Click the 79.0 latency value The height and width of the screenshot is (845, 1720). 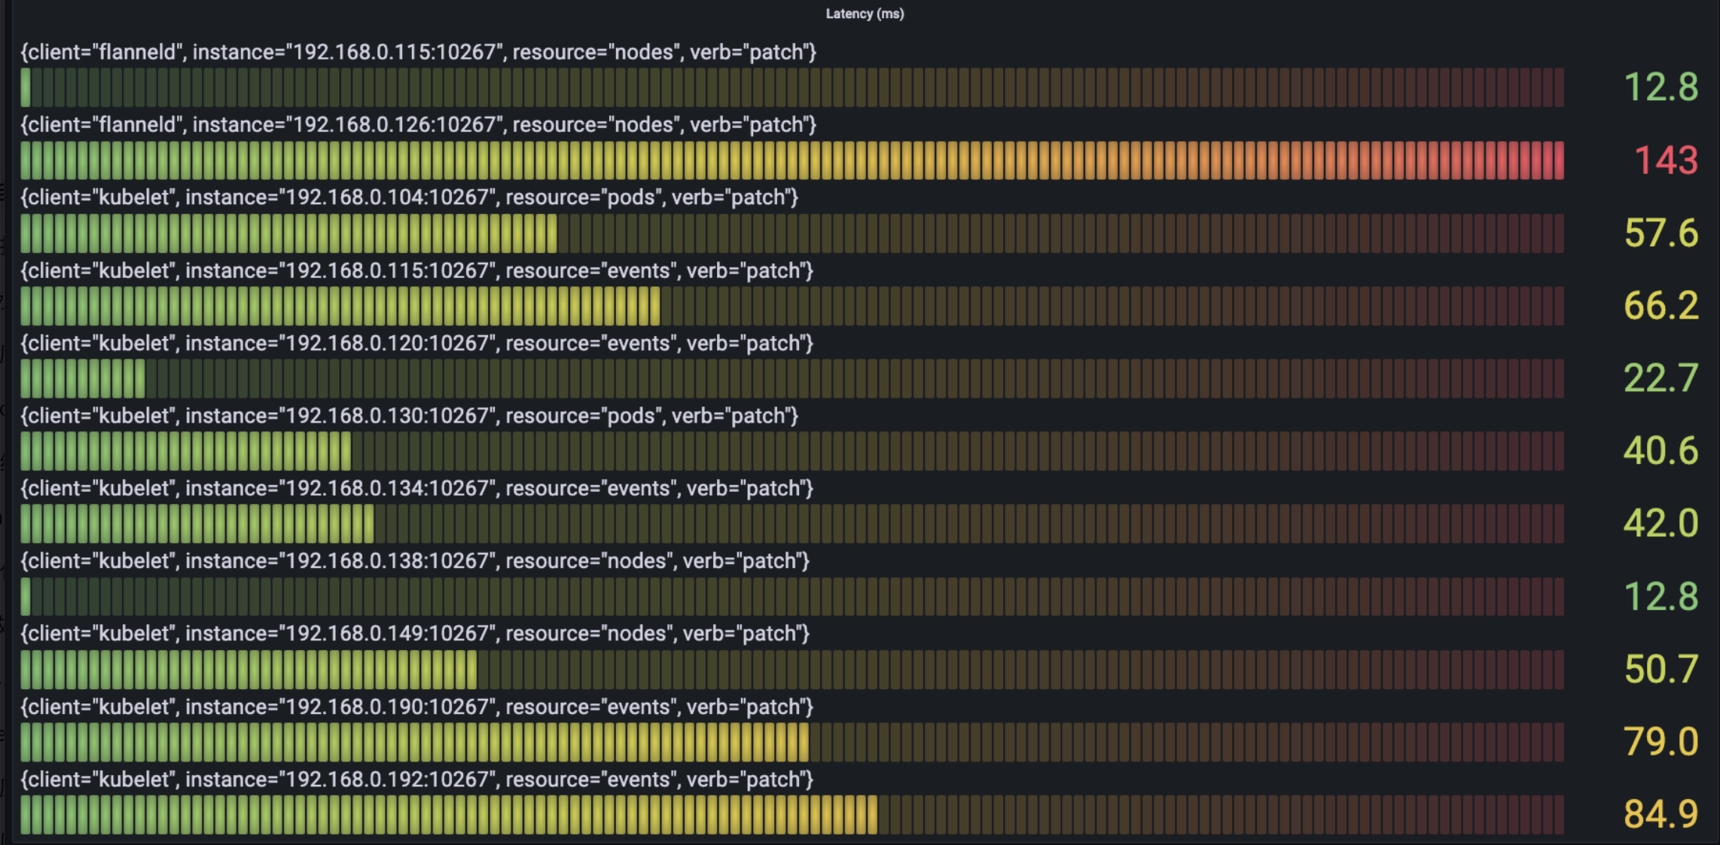point(1661,742)
